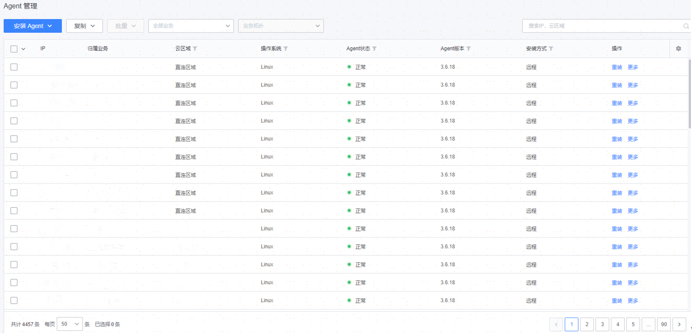The image size is (692, 335).
Task: Click the 共计 4457 条 total count
Action: pyautogui.click(x=25, y=324)
